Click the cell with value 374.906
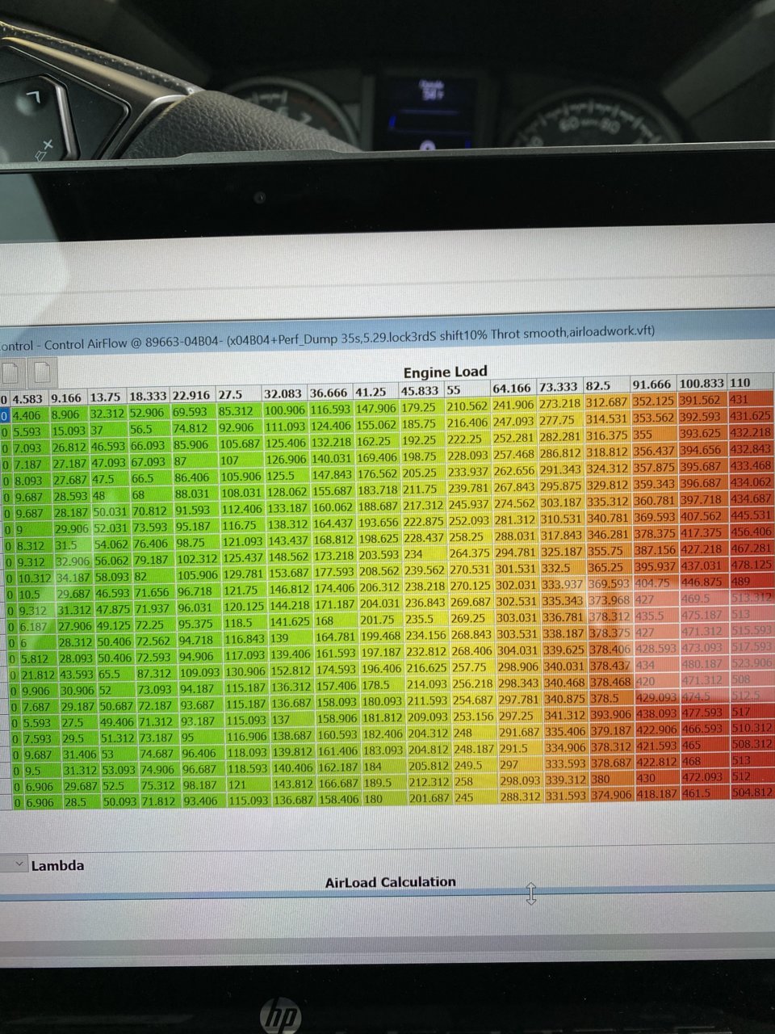 click(x=613, y=795)
